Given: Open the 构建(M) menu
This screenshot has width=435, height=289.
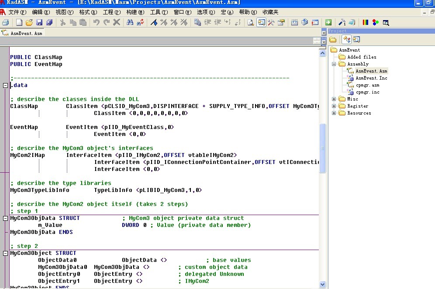Looking at the screenshot, I should [135, 12].
